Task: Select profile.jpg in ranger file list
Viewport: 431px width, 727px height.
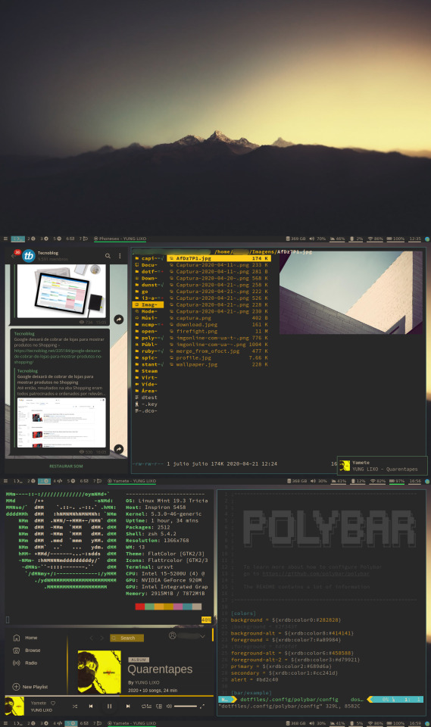Action: tap(218, 357)
